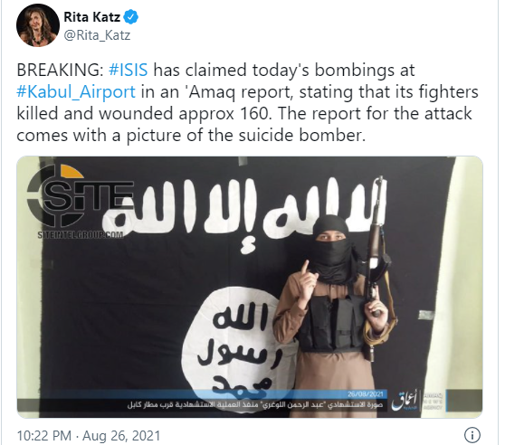This screenshot has height=445, width=505.
Task: Click the blue verified badge
Action: tap(131, 16)
